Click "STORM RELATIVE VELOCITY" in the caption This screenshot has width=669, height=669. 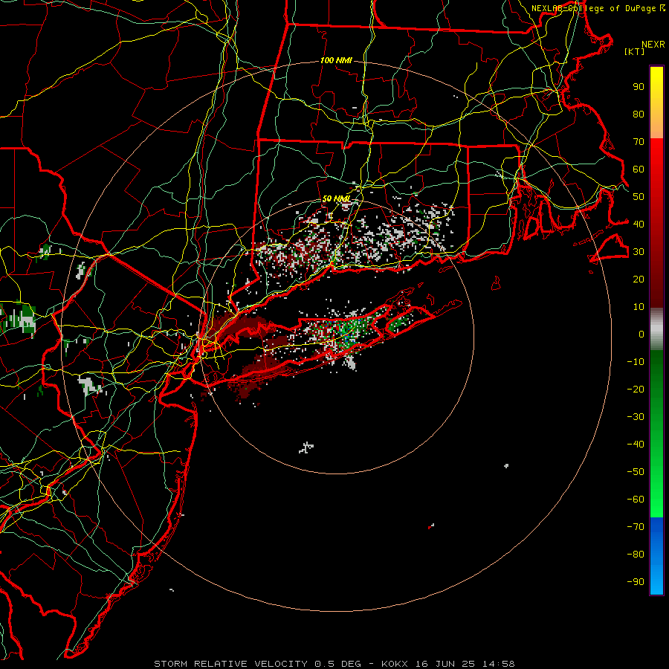[230, 664]
